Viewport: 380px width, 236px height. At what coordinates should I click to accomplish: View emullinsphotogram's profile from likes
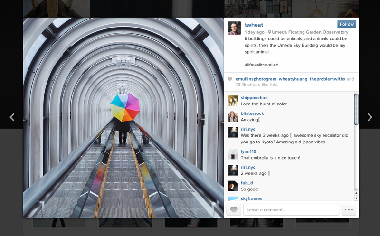(256, 79)
